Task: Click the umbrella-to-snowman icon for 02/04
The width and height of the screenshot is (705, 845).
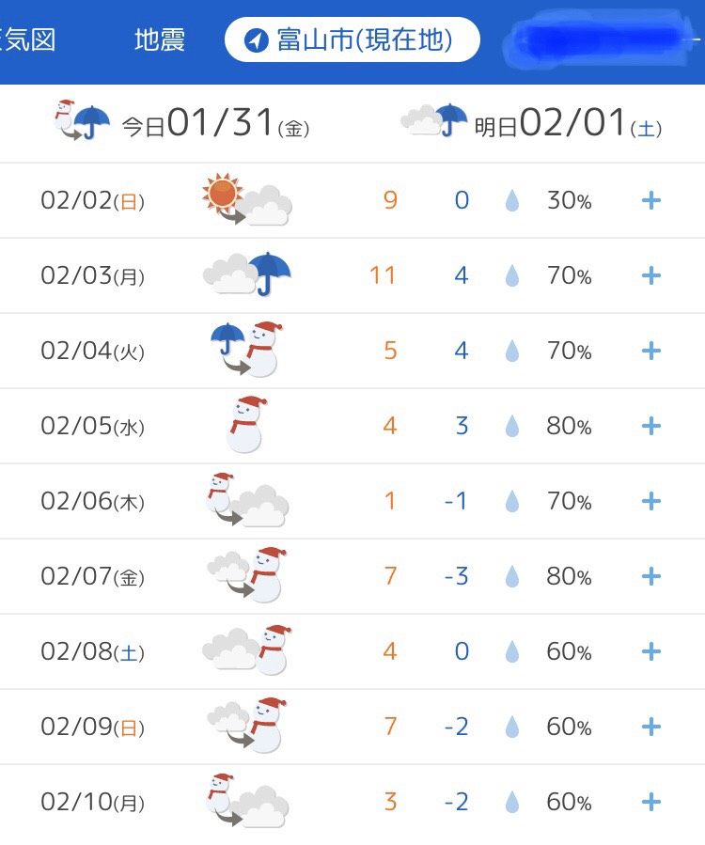Action: [x=247, y=350]
